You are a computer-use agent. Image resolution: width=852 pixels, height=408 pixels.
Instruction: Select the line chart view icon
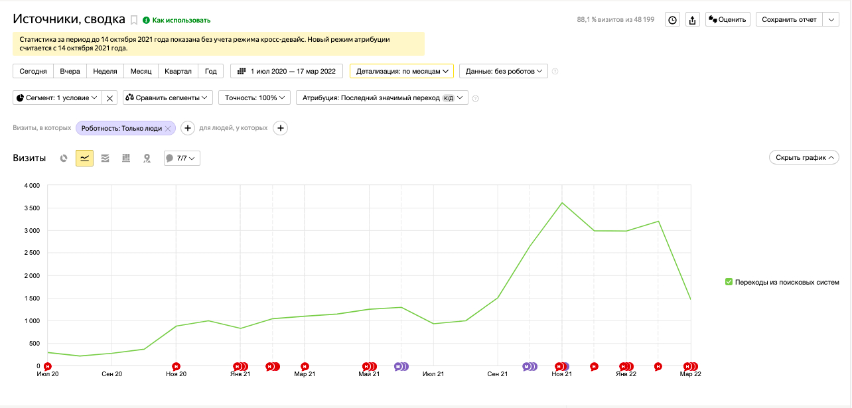click(x=84, y=158)
